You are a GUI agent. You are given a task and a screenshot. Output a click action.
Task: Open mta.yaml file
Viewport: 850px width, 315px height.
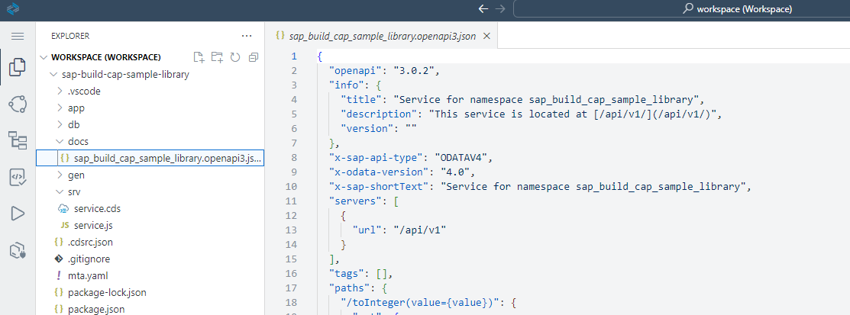coord(89,275)
